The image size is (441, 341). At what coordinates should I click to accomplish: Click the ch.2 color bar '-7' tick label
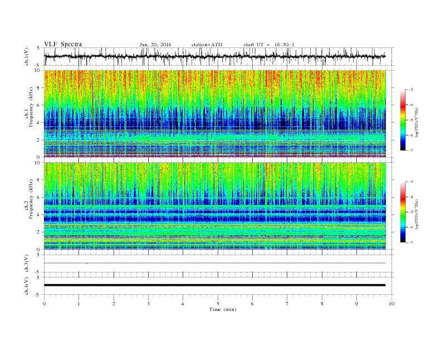[410, 242]
